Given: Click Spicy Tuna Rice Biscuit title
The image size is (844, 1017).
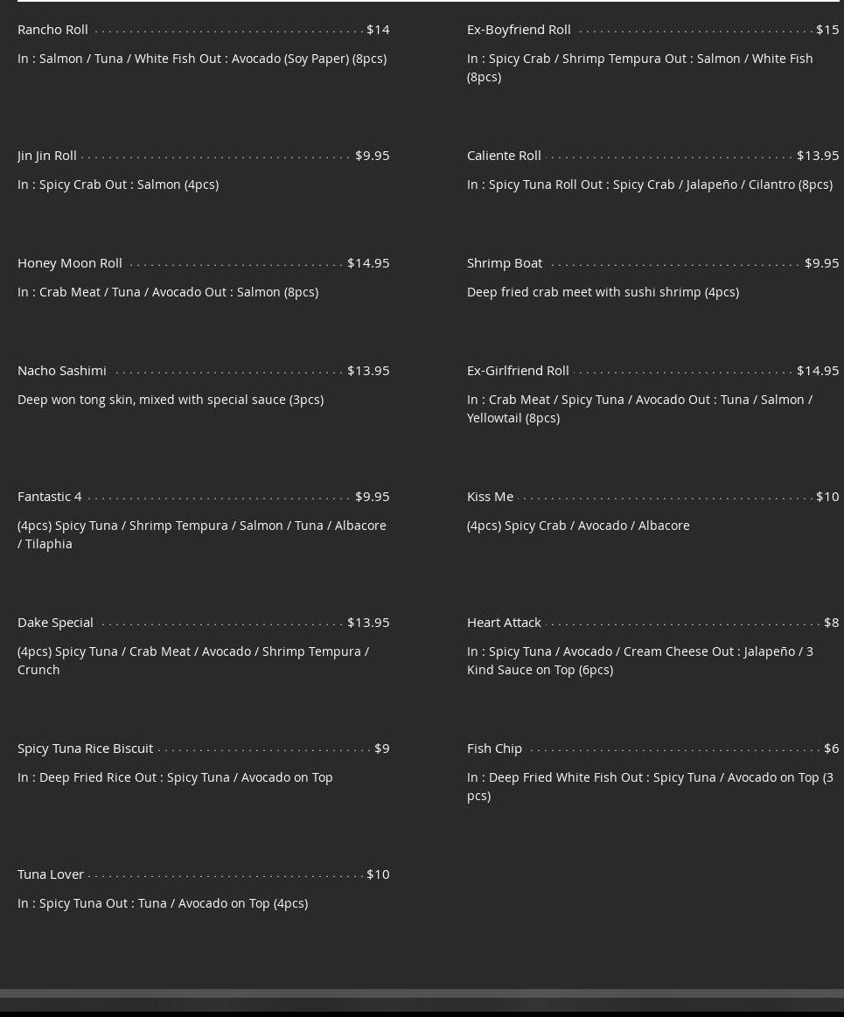Looking at the screenshot, I should 85,748.
